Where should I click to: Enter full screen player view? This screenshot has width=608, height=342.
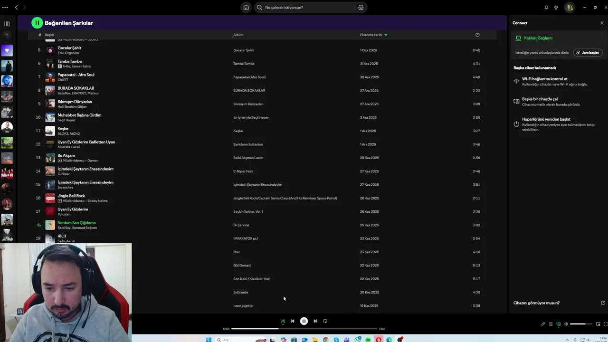(x=606, y=324)
